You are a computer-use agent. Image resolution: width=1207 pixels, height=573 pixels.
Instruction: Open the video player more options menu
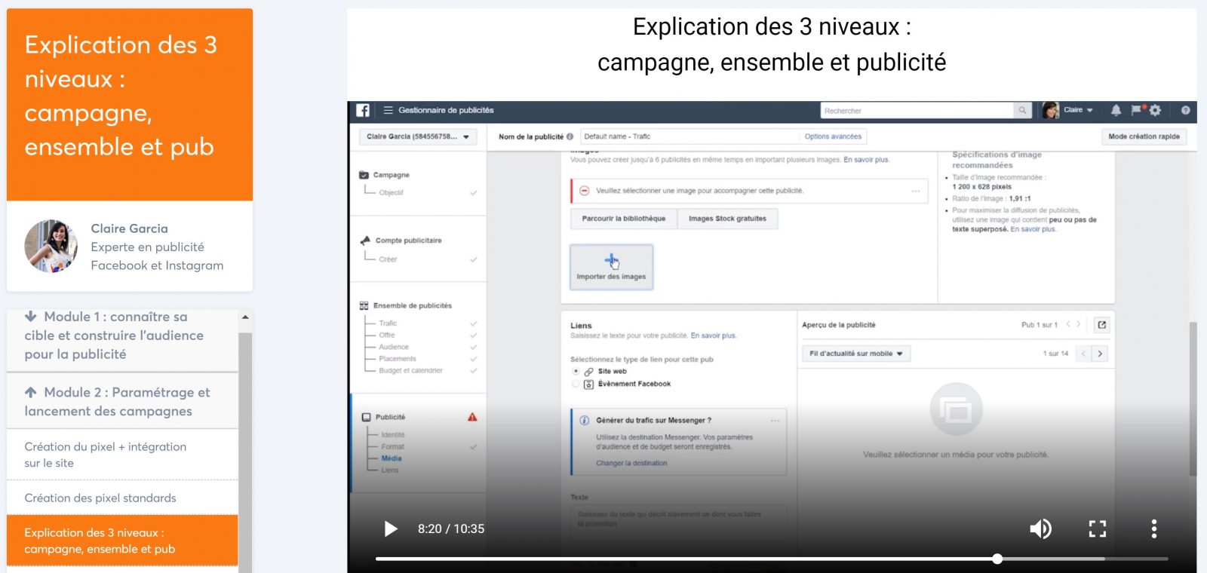coord(1153,529)
